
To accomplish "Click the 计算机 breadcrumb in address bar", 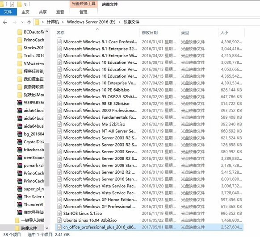I will tap(53, 22).
